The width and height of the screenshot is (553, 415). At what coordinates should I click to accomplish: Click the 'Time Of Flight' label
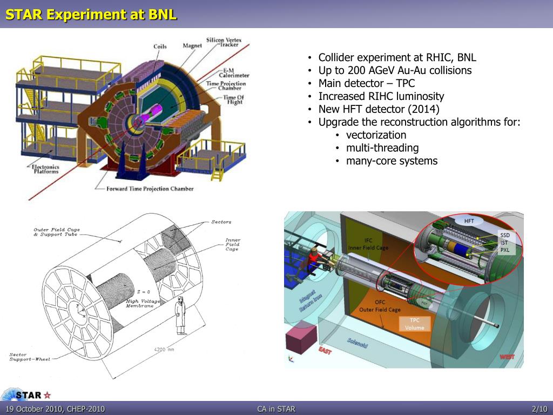pyautogui.click(x=233, y=99)
